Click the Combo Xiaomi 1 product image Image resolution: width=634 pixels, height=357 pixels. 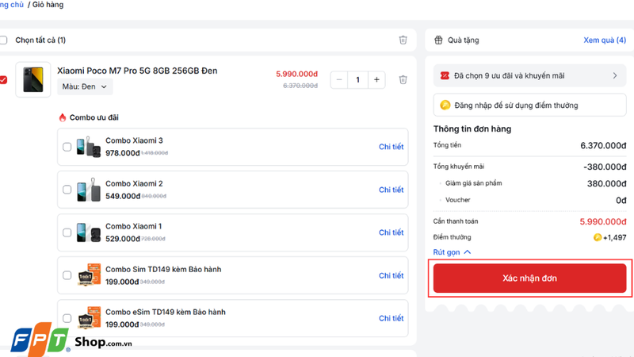[89, 232]
